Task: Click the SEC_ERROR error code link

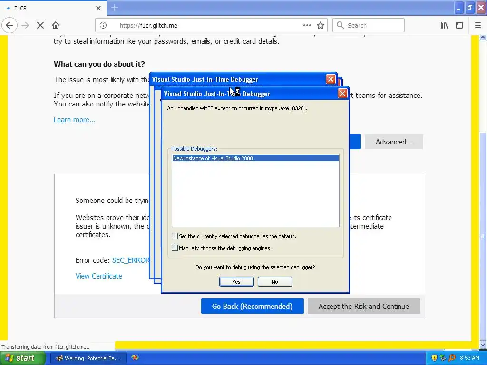Action: click(131, 260)
